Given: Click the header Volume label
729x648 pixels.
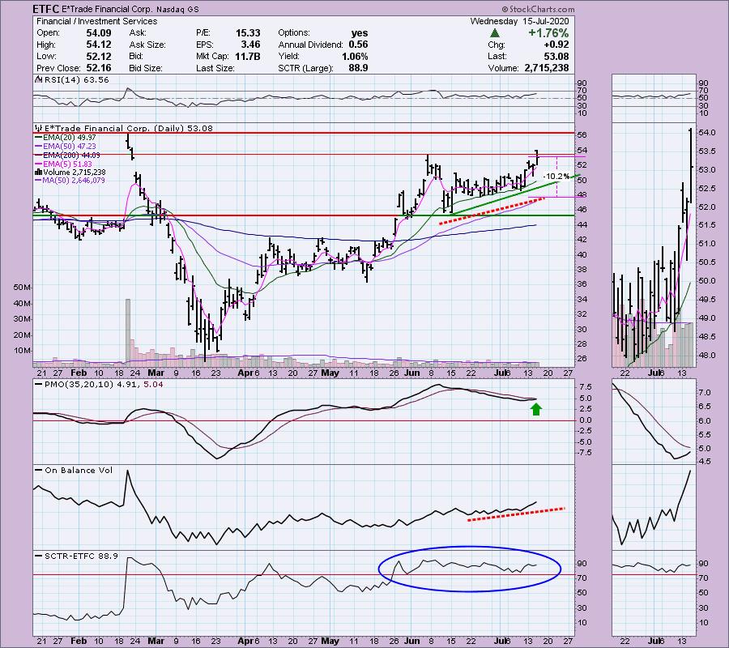Looking at the screenshot, I should tap(503, 68).
